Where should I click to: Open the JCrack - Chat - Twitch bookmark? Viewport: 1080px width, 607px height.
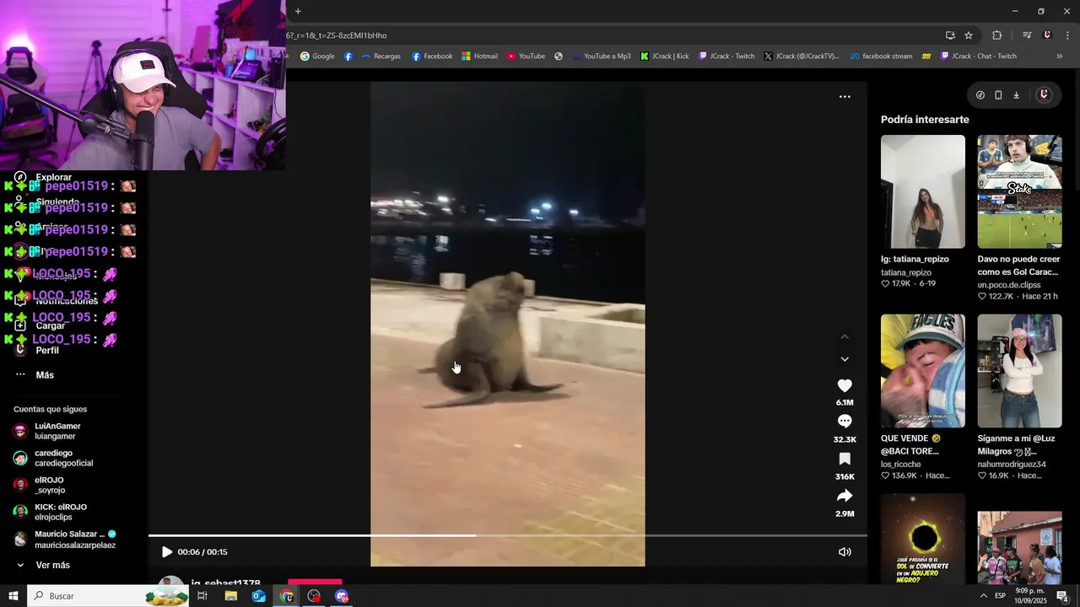[978, 56]
